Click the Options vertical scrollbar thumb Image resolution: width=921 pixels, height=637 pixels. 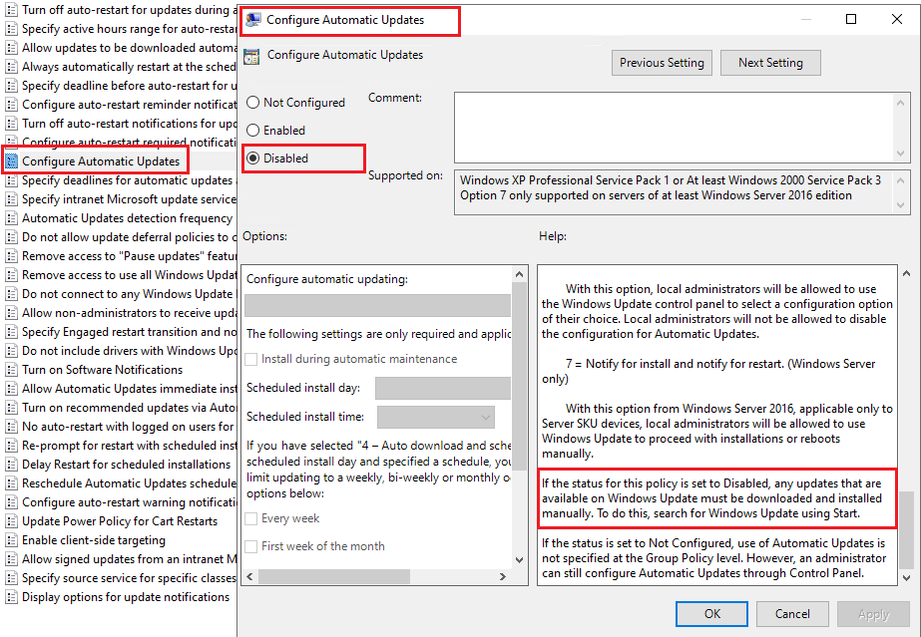tap(519, 376)
